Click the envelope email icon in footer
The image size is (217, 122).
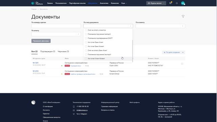[x=74, y=110]
